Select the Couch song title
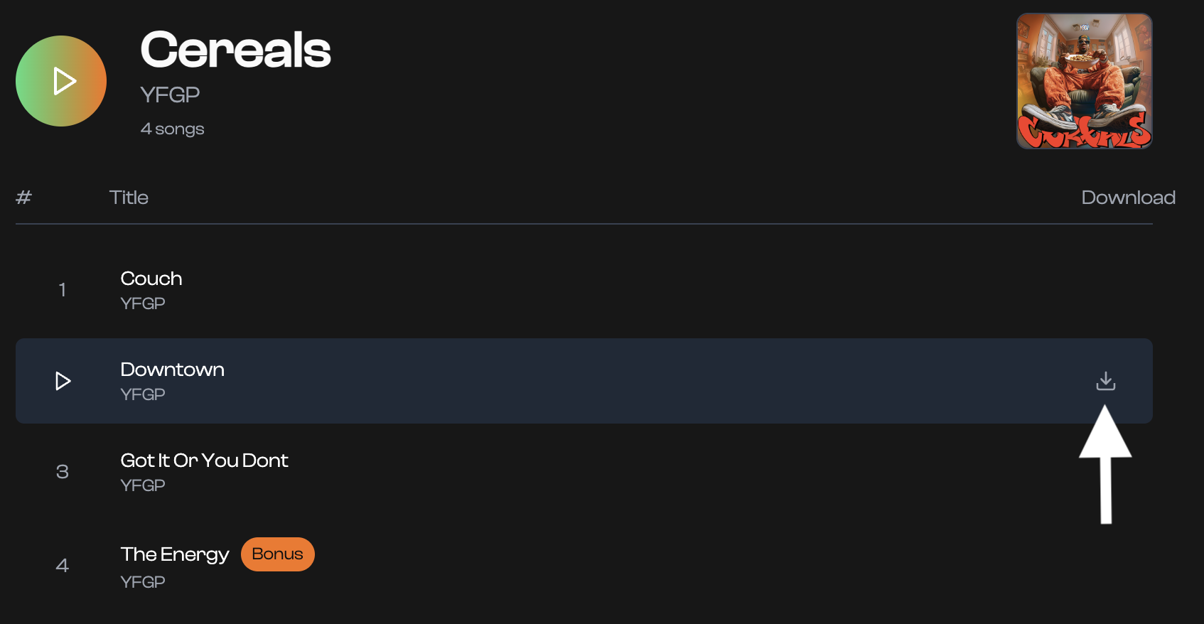1204x624 pixels. coord(151,279)
